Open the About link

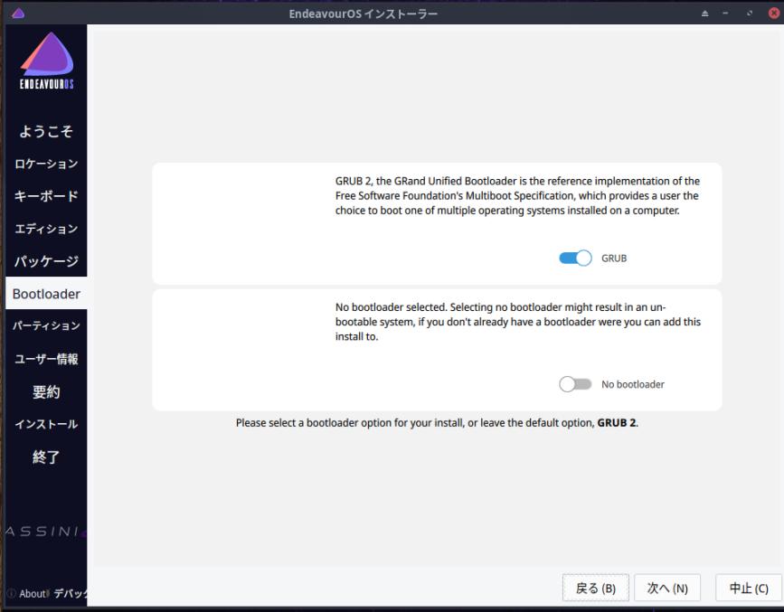pyautogui.click(x=33, y=594)
